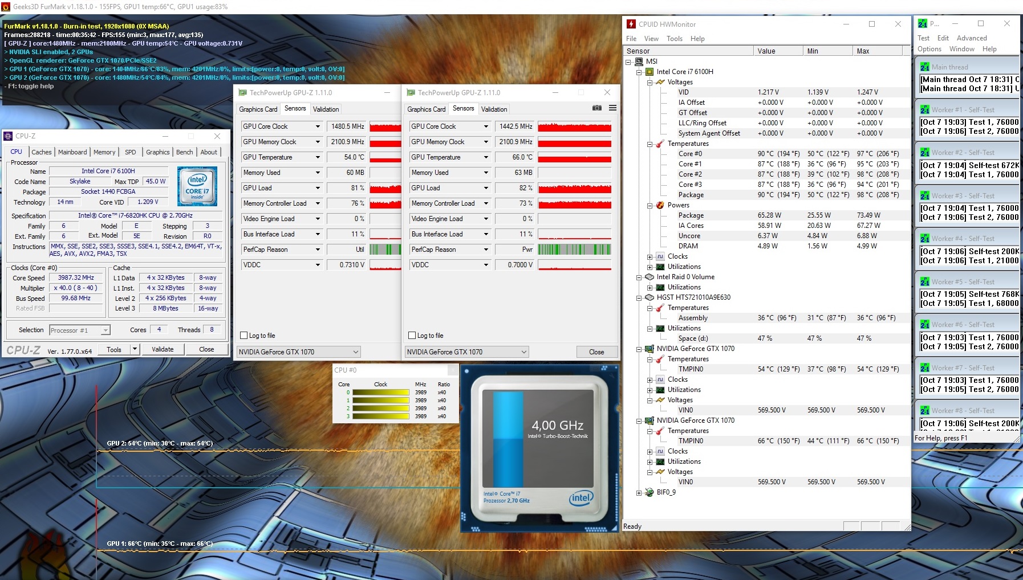Click the CPU-Z title bar icon

[8, 136]
